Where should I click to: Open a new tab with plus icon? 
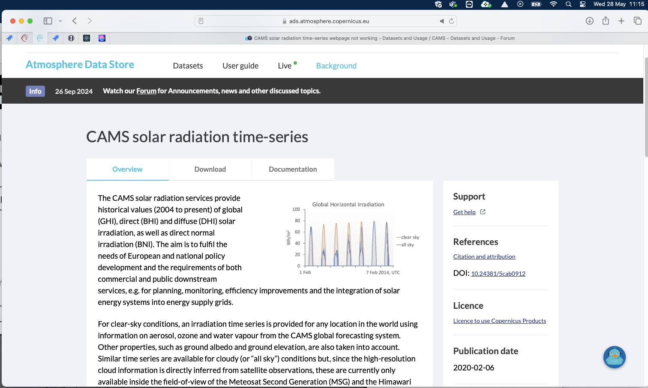(621, 21)
